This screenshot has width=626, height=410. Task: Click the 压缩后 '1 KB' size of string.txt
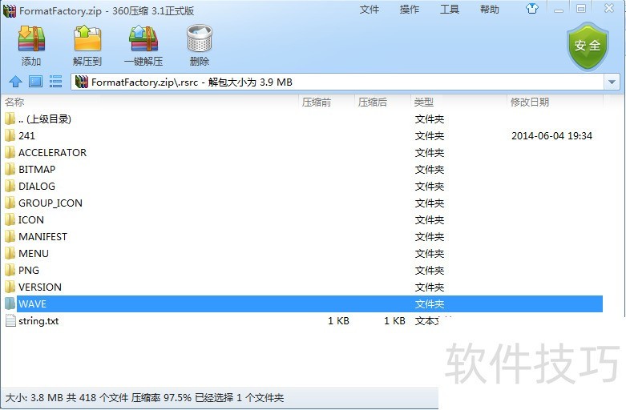[394, 320]
